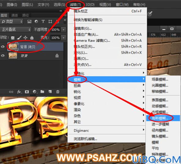Choose 移轴模糊... in submenu
The width and height of the screenshot is (181, 164).
coord(163,91)
